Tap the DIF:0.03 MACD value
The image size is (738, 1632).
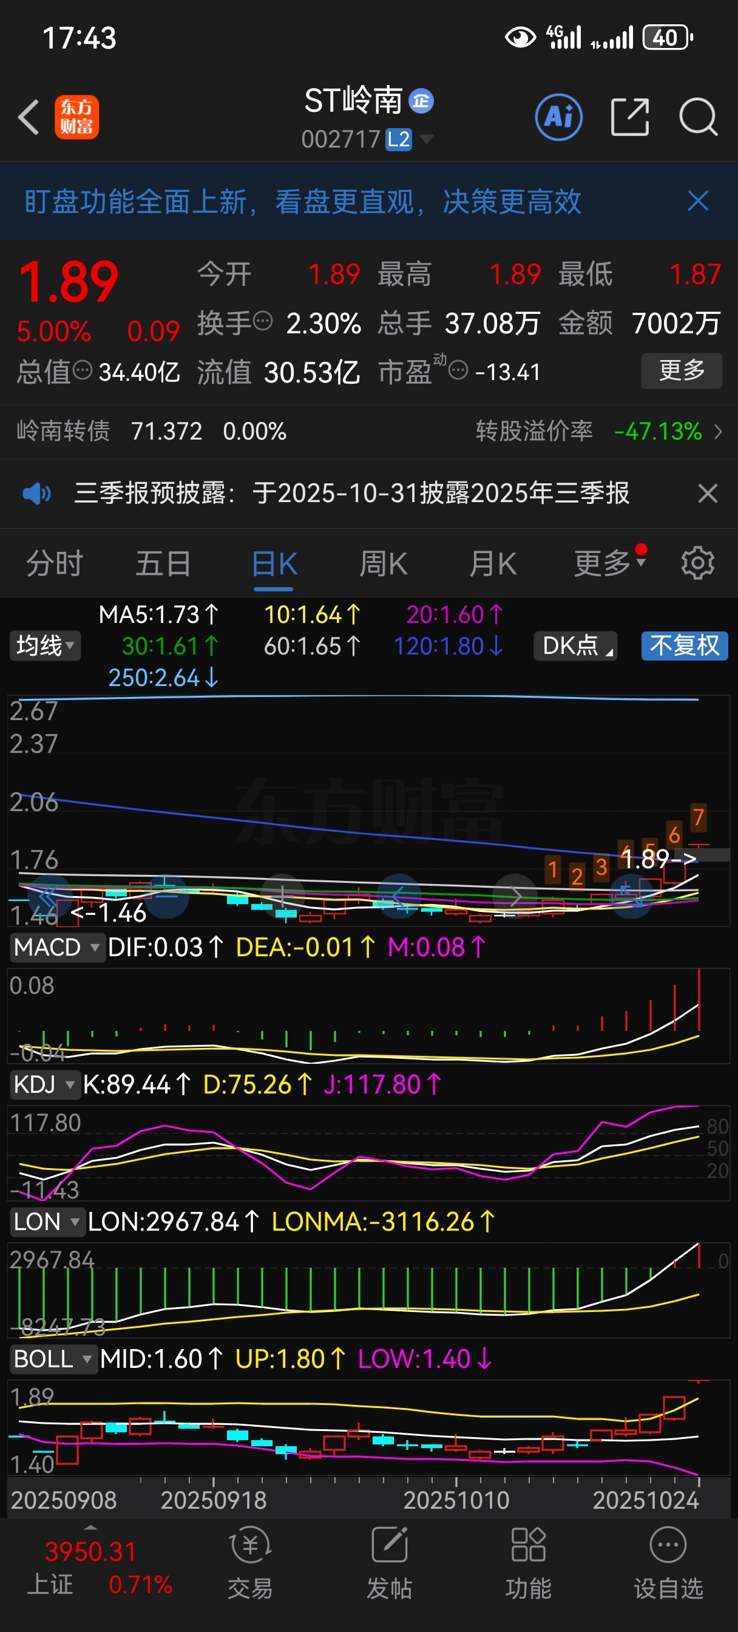tap(166, 947)
